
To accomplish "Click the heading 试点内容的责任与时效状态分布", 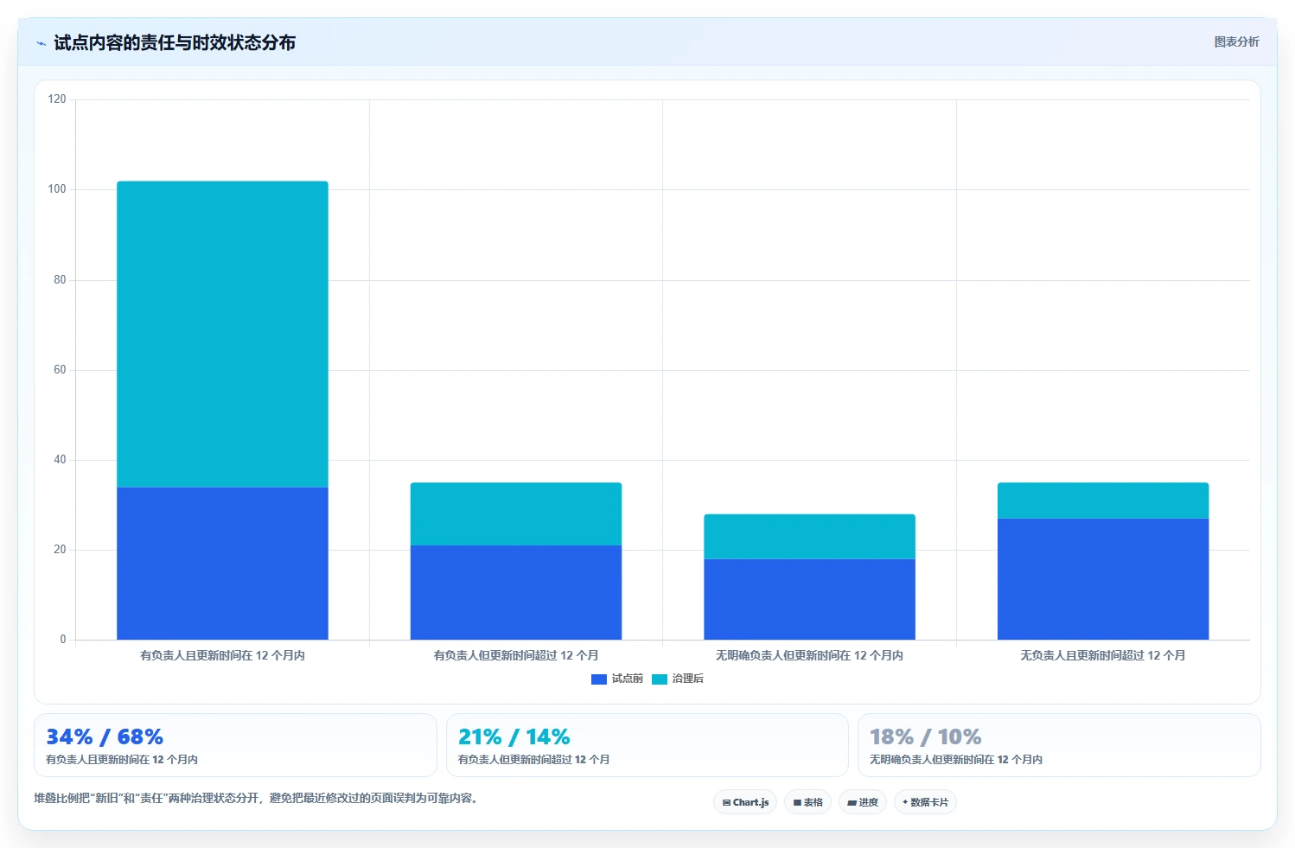I will 175,42.
